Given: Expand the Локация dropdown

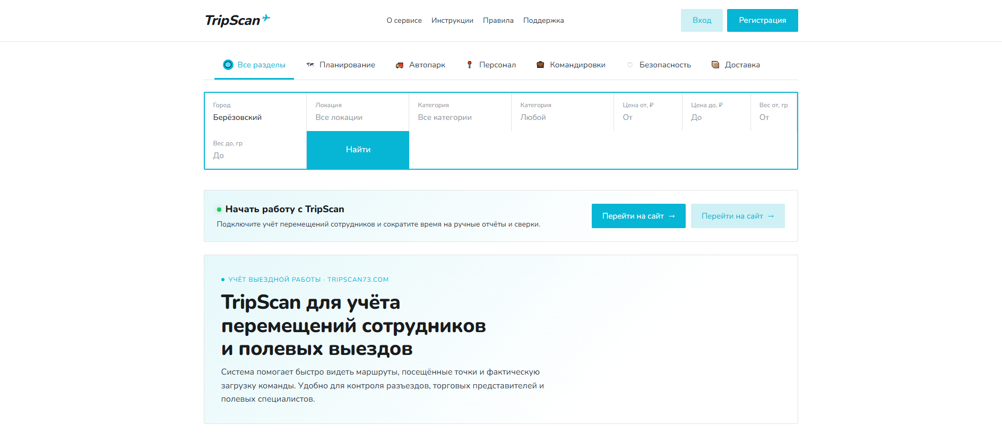Looking at the screenshot, I should (358, 112).
